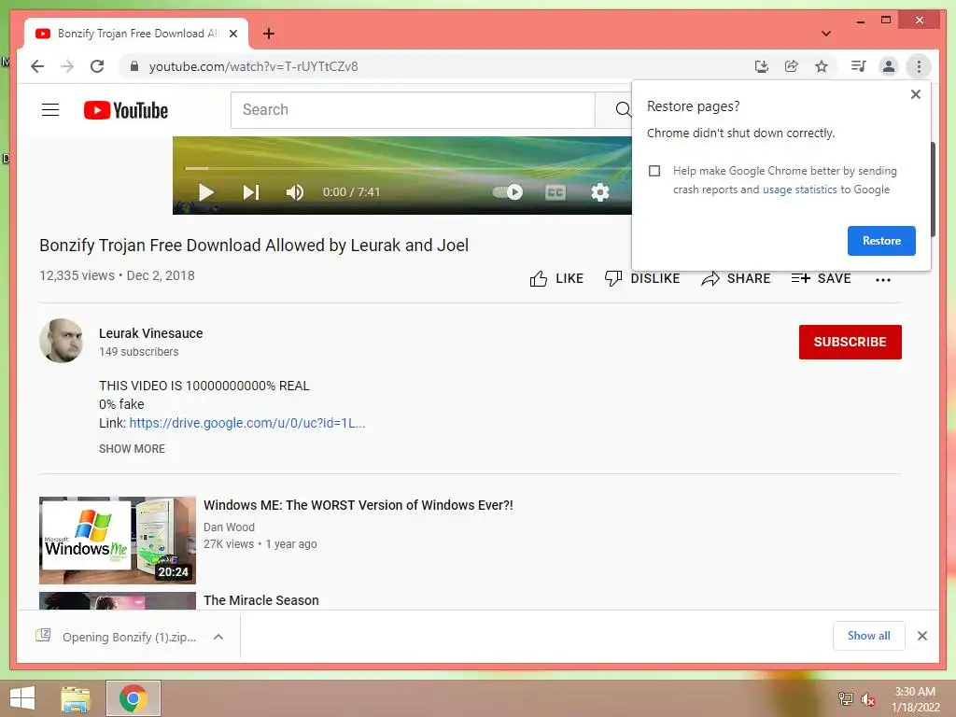Click the Chrome taskbar icon
The width and height of the screenshot is (956, 717).
point(134,698)
